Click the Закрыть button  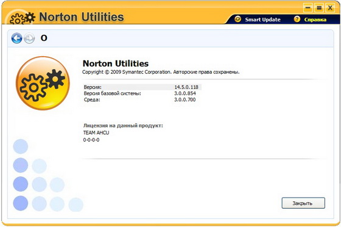pos(303,203)
